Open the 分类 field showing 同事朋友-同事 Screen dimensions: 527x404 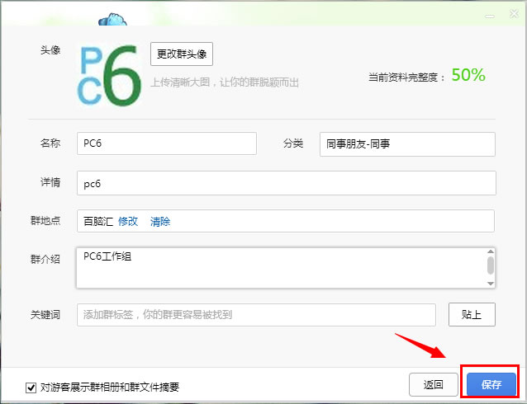click(x=406, y=143)
